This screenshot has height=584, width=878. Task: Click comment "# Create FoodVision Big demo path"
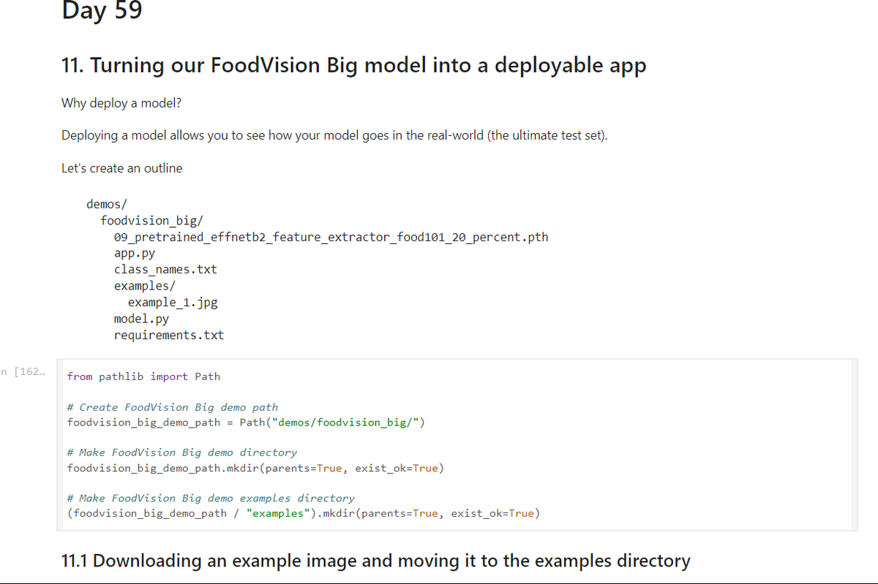pyautogui.click(x=173, y=407)
